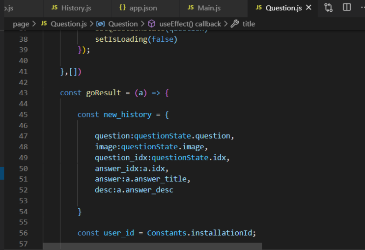Click 'answer_desc' on line 52
This screenshot has height=250, width=365.
[149, 190]
